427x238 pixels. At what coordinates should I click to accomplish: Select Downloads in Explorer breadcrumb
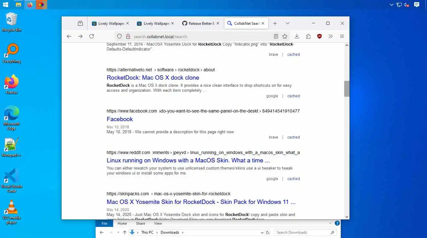click(170, 232)
